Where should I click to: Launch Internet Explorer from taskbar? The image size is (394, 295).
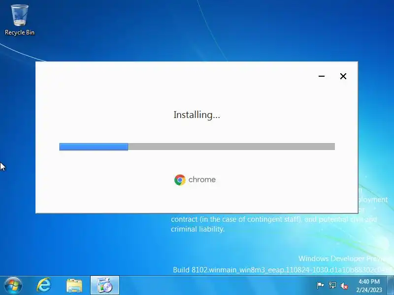click(44, 286)
